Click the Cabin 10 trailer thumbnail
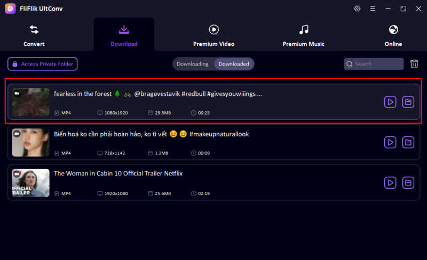The height and width of the screenshot is (260, 427). click(31, 183)
